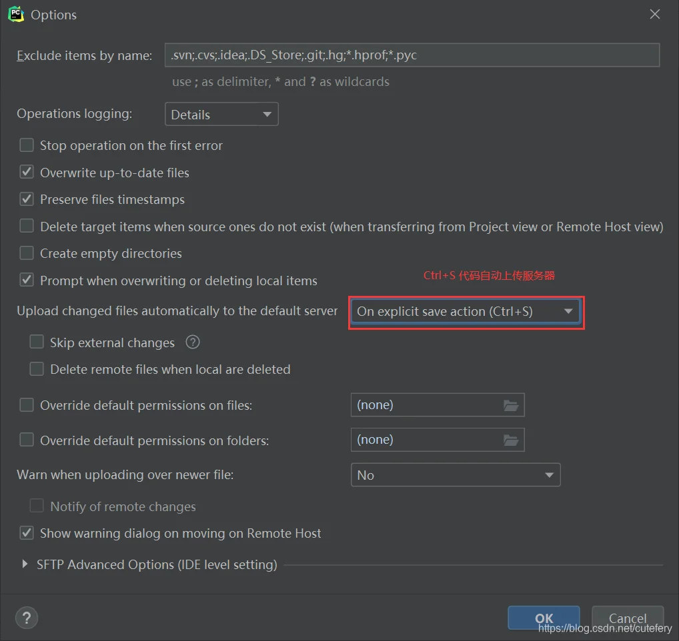Enable Create empty directories option

pyautogui.click(x=27, y=253)
